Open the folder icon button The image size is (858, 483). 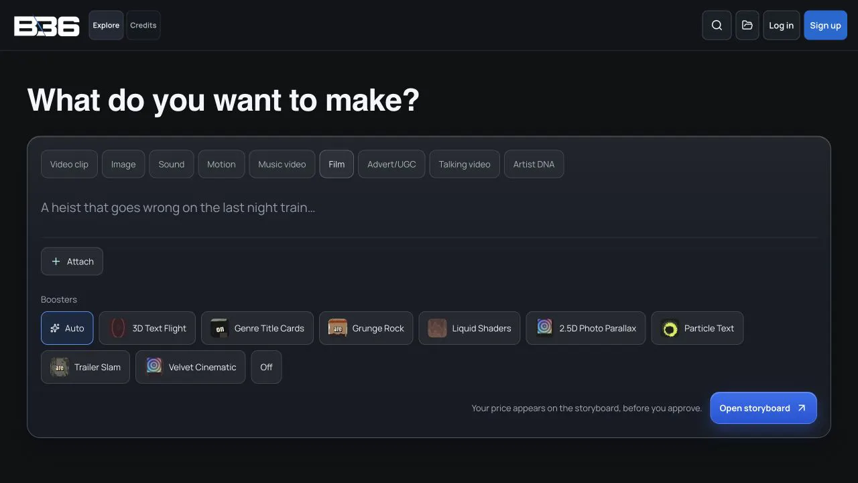click(747, 25)
